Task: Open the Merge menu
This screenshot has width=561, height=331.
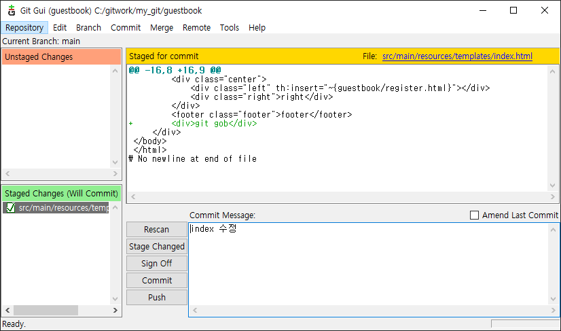Action: click(162, 28)
